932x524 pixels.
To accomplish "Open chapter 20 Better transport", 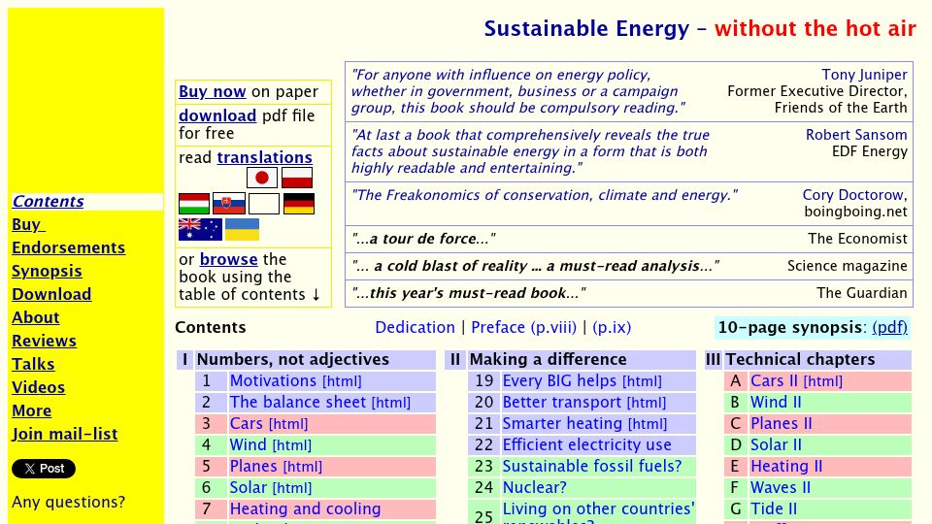I will click(x=562, y=402).
